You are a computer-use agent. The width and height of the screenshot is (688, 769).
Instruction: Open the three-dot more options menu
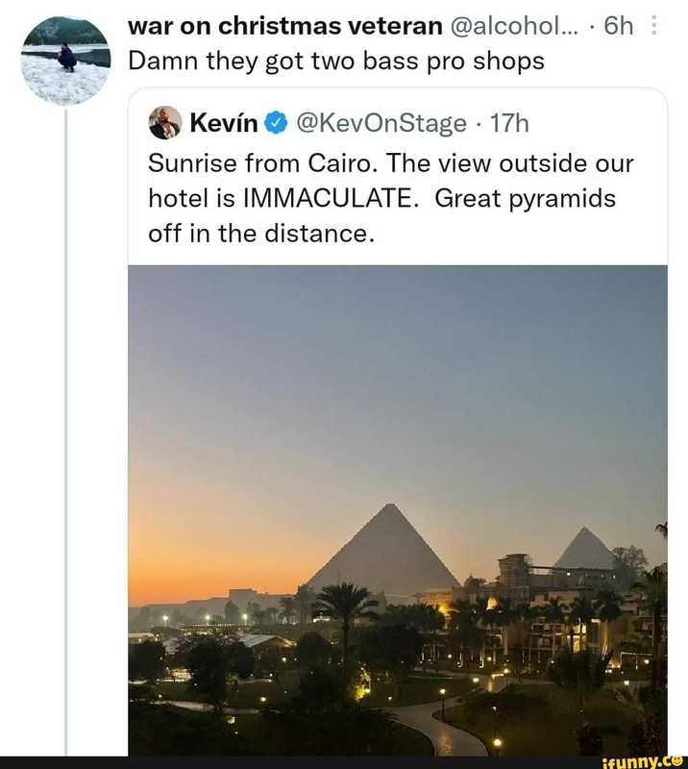click(x=653, y=26)
